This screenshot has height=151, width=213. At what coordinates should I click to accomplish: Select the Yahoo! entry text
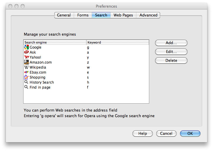[x=35, y=57]
